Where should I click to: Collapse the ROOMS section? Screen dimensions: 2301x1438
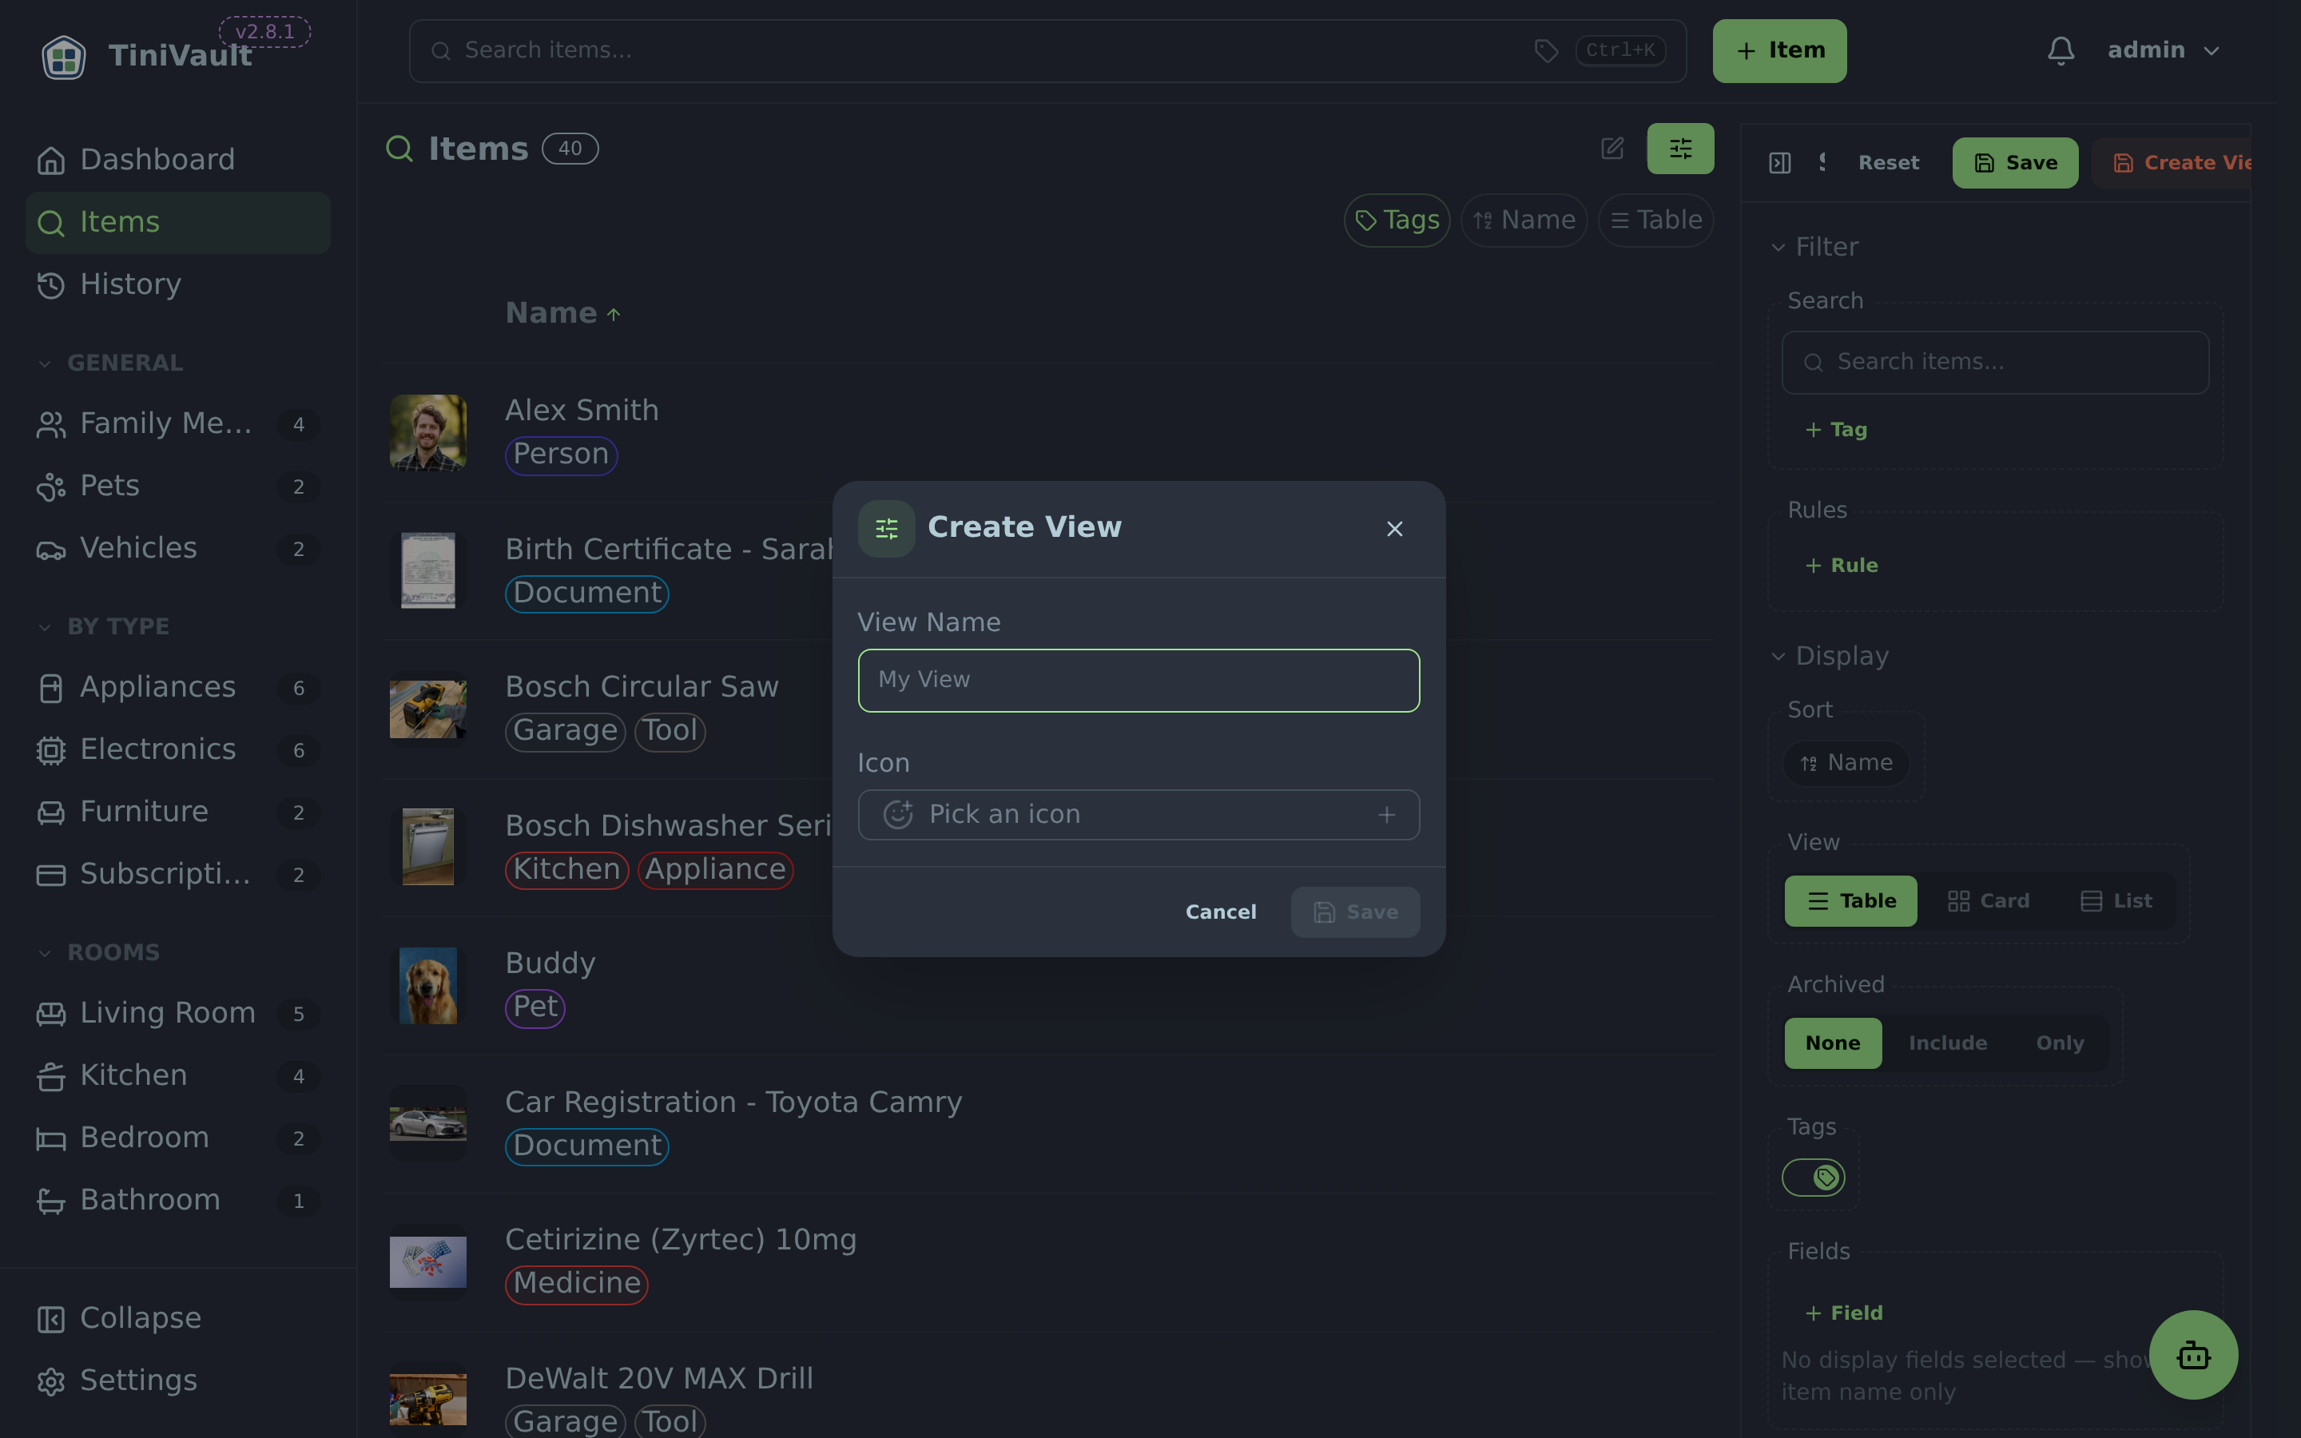point(99,953)
